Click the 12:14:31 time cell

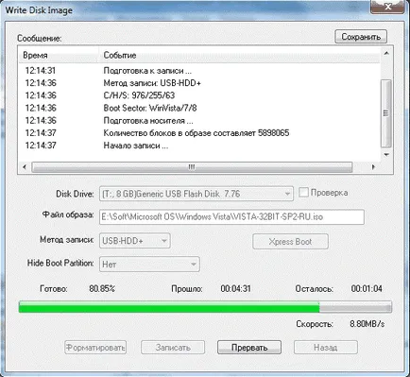pos(41,71)
